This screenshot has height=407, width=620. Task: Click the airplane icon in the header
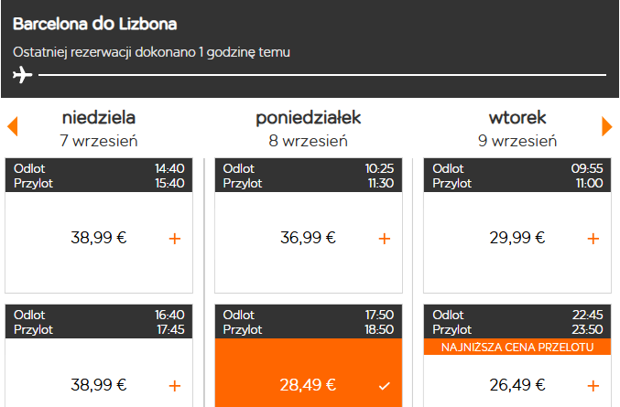tap(22, 75)
